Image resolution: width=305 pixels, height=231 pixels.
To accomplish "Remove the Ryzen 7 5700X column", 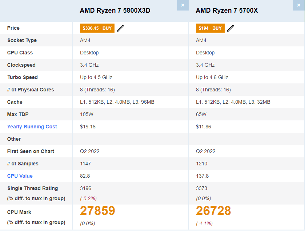I will 298,5.
